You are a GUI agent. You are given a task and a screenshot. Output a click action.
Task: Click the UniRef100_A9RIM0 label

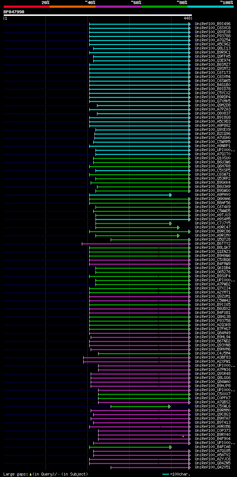[213, 235]
